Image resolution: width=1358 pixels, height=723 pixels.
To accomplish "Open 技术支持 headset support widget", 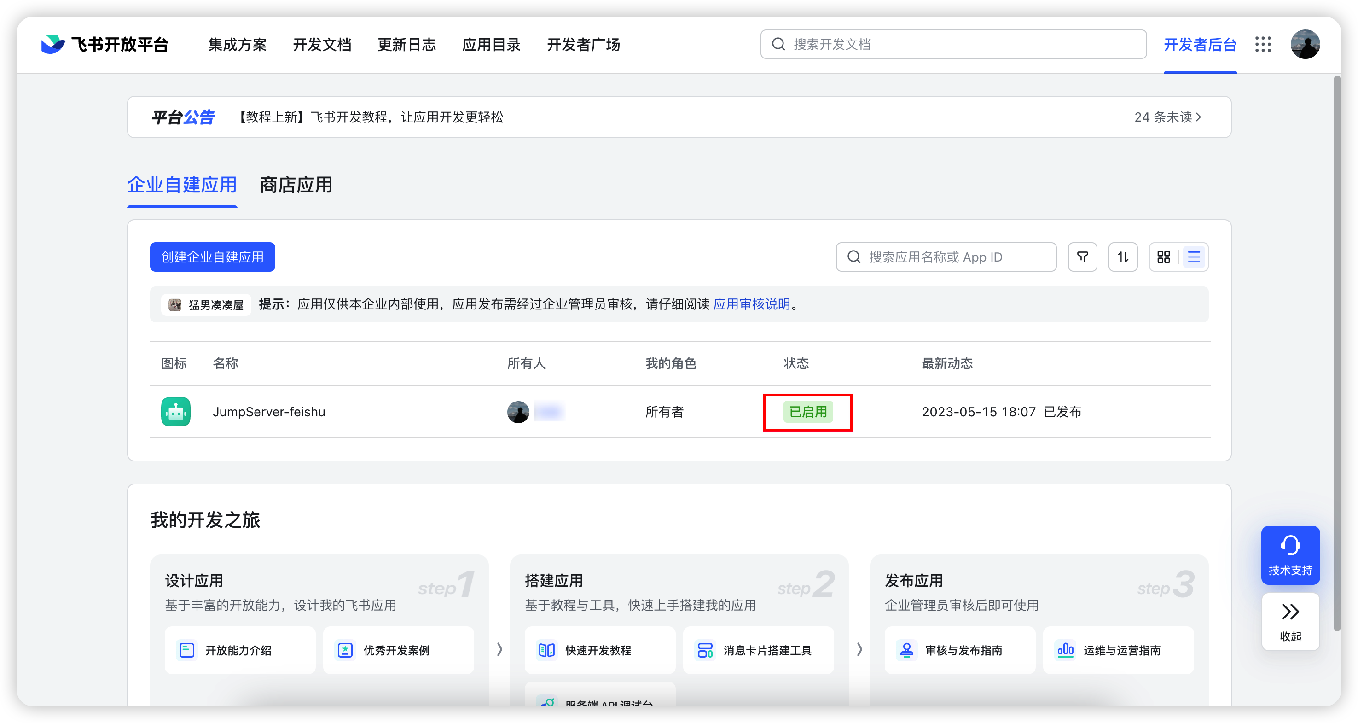I will click(x=1290, y=555).
